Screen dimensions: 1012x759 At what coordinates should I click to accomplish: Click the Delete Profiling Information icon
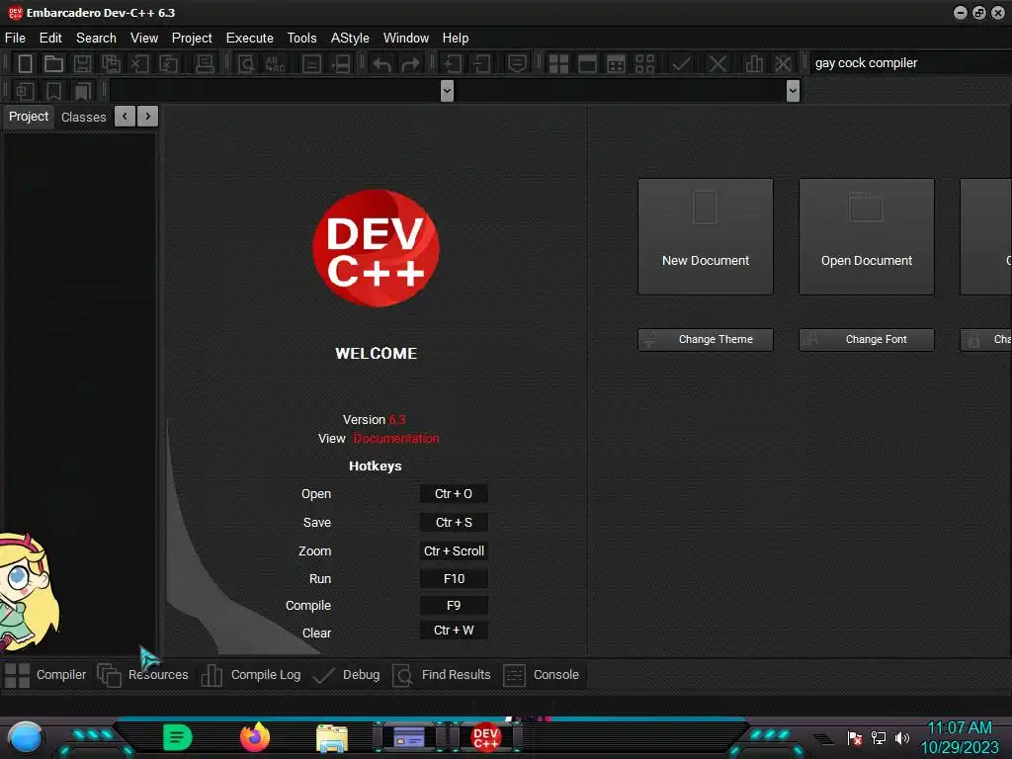[783, 64]
